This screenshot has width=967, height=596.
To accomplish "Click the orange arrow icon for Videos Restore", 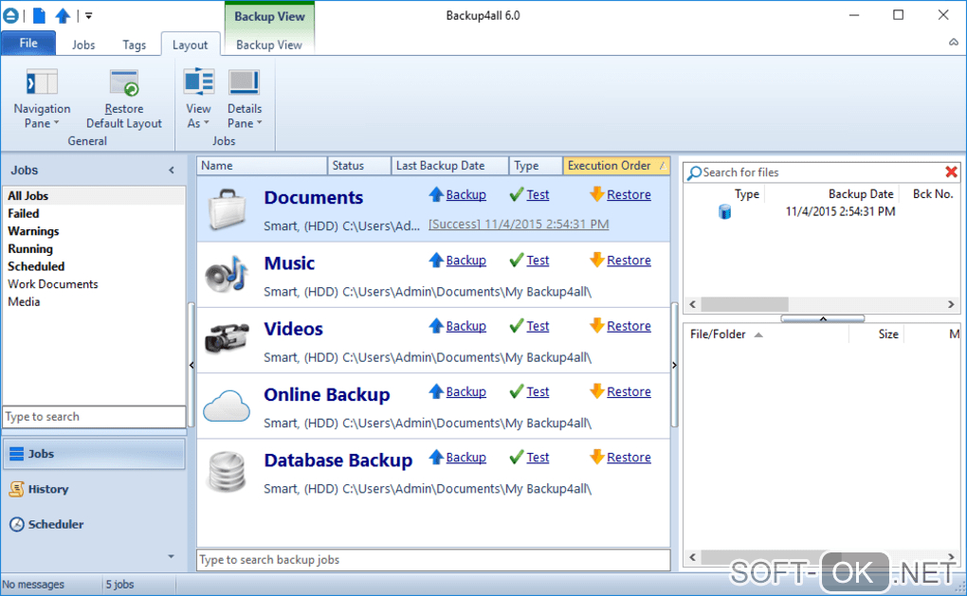I will tap(596, 325).
